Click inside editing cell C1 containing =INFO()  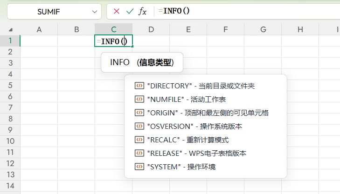coord(113,41)
